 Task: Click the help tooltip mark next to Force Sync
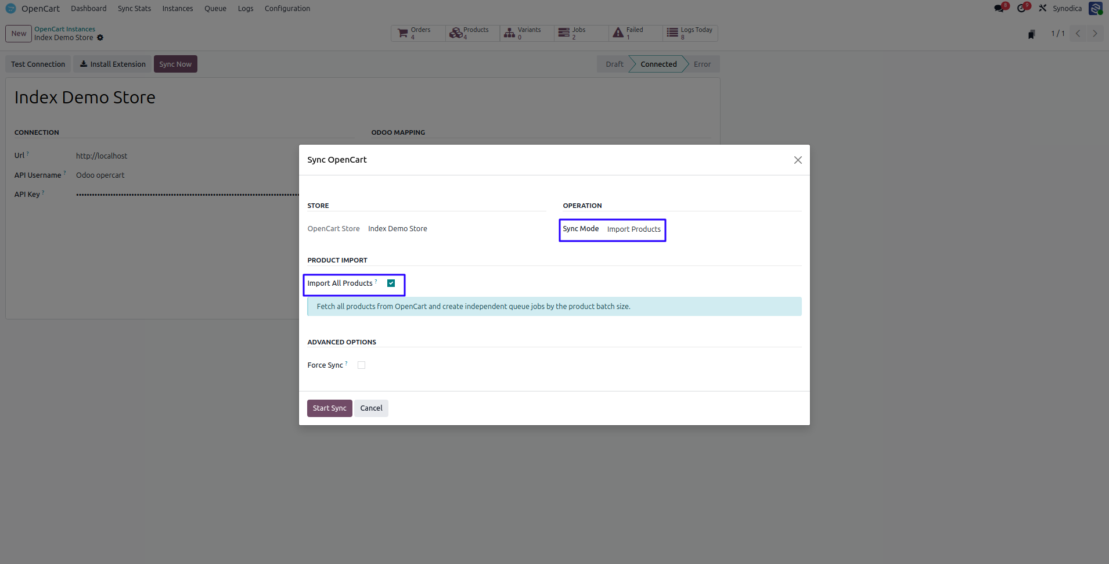[x=346, y=363]
